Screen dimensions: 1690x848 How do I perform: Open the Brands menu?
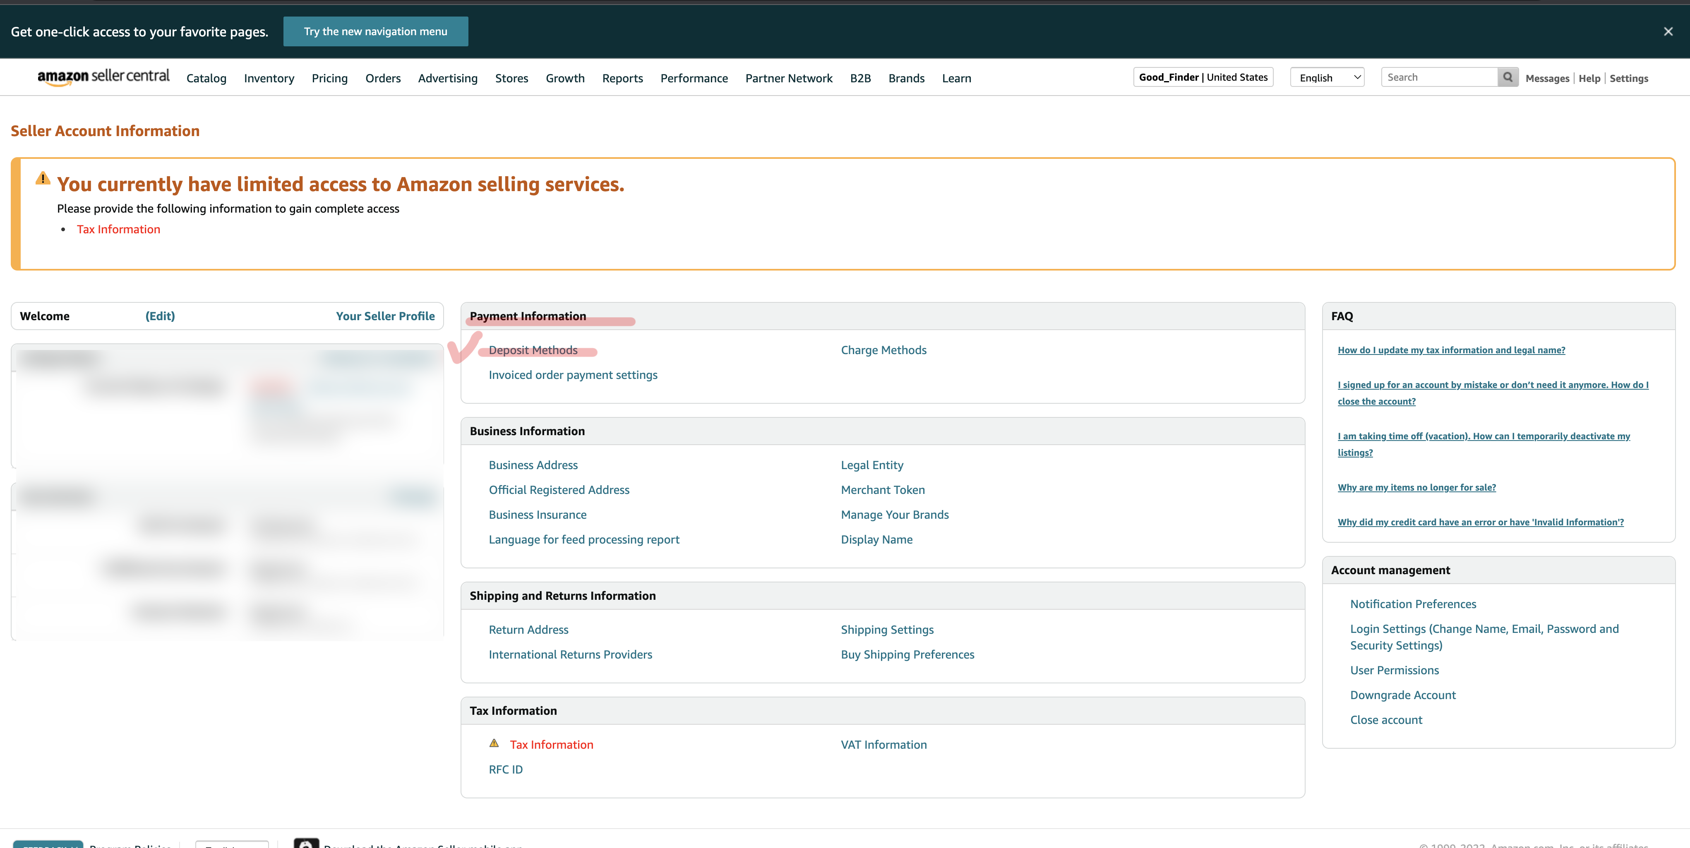(906, 78)
